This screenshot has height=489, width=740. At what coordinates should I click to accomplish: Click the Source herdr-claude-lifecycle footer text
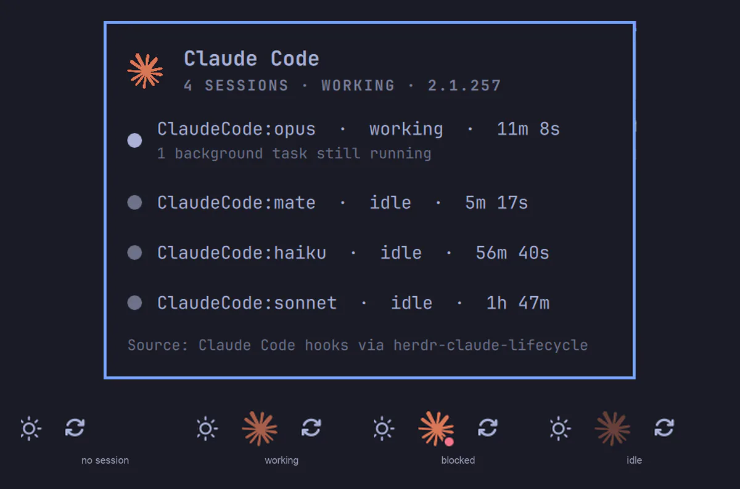pos(358,345)
